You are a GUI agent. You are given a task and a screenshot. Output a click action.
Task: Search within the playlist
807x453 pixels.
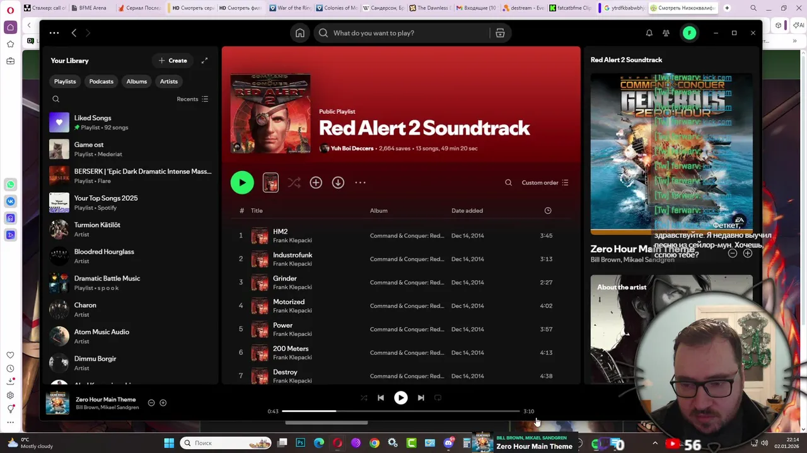tap(508, 182)
